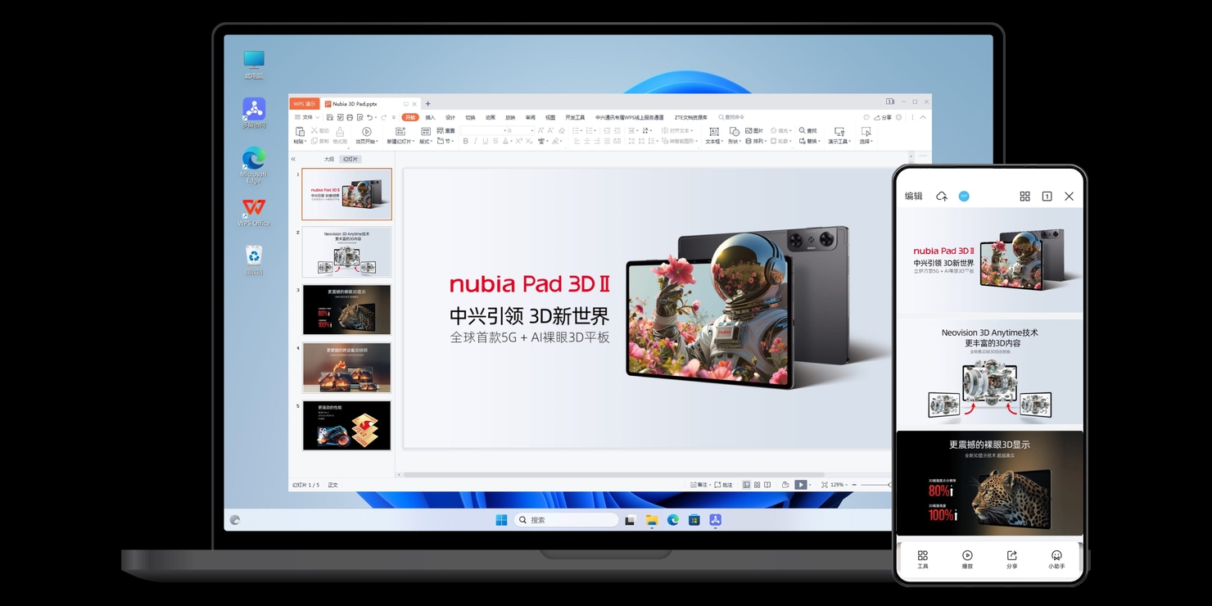Open the Shapes (形状) gallery
This screenshot has height=606, width=1212.
(x=735, y=135)
